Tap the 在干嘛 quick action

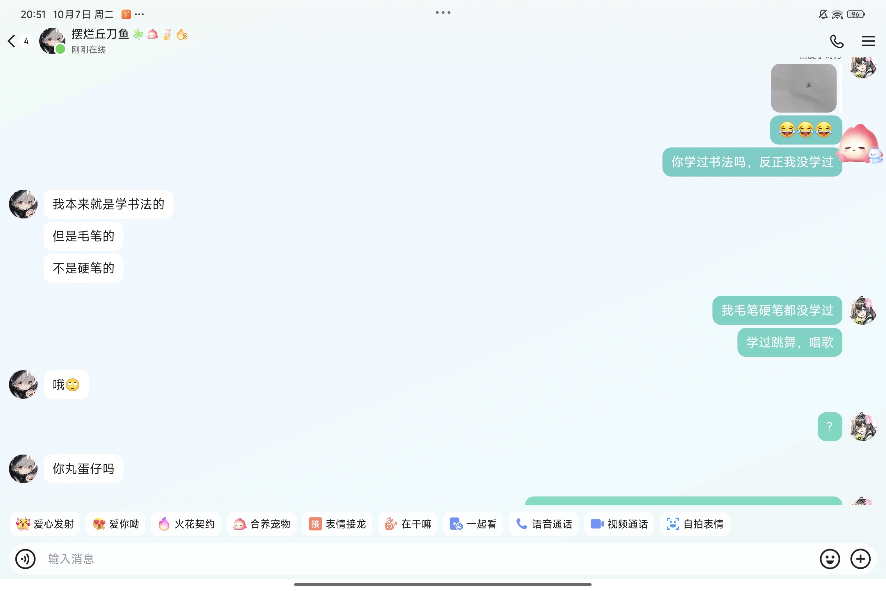point(408,524)
